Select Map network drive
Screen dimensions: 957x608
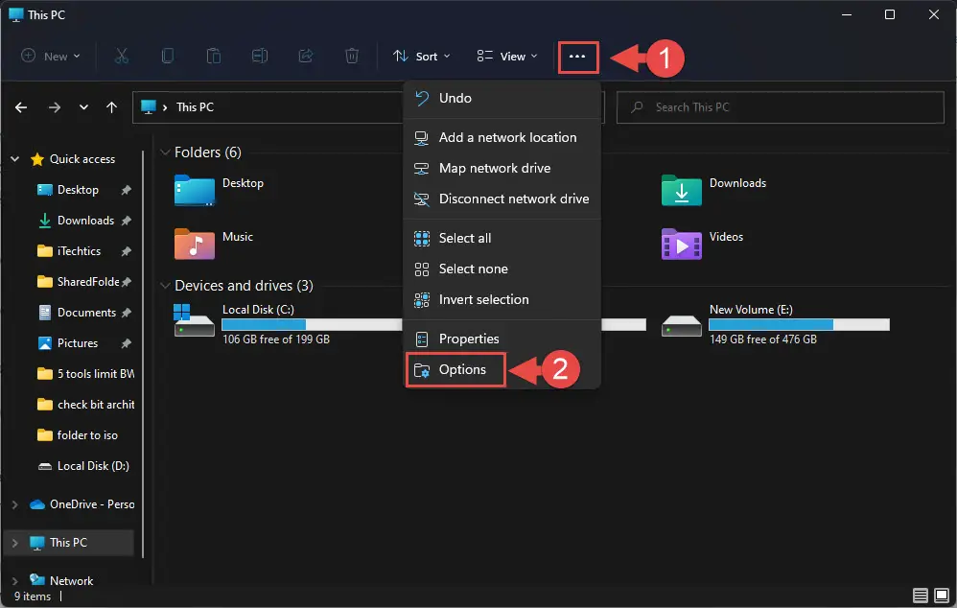click(x=502, y=169)
